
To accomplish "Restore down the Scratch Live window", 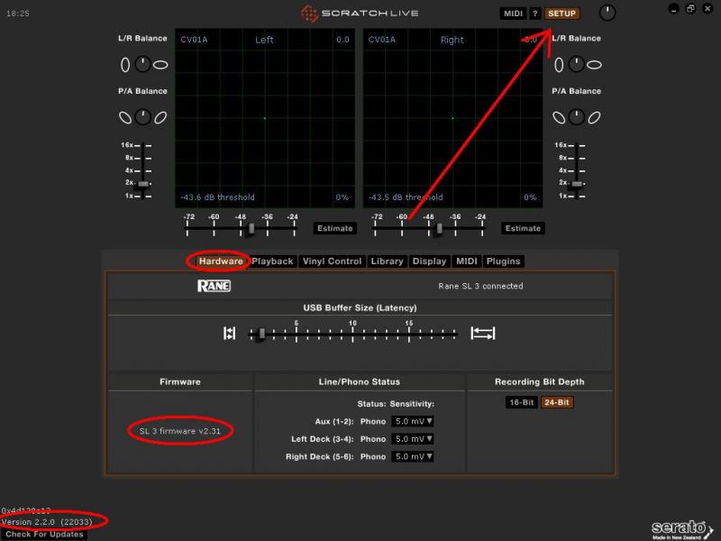I will coord(690,9).
